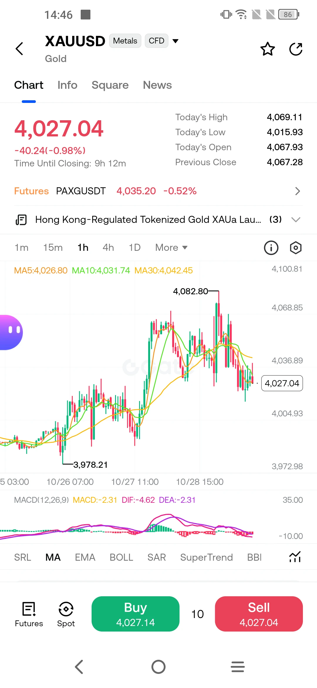Open chart settings hexagon icon
This screenshot has width=317, height=688.
tap(296, 248)
